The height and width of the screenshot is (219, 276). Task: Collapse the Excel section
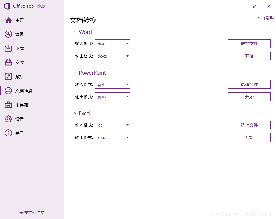click(75, 114)
